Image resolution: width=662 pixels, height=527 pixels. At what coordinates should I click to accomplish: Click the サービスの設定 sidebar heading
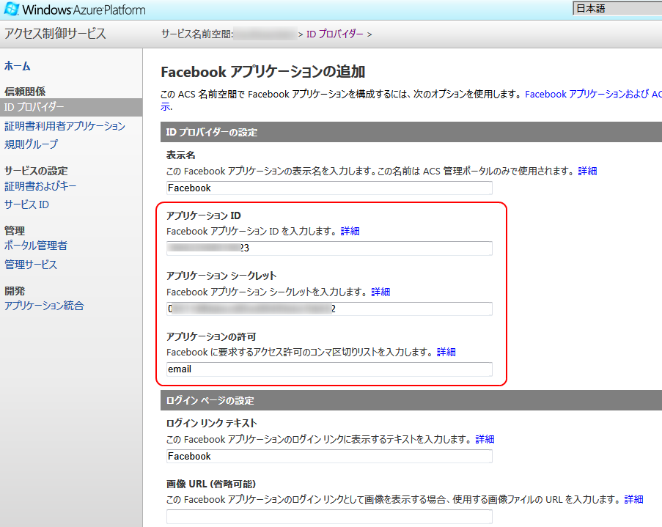pyautogui.click(x=36, y=171)
